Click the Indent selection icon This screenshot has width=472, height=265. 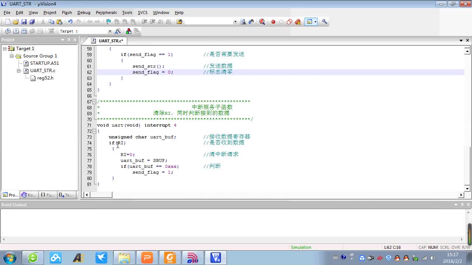pos(144,22)
